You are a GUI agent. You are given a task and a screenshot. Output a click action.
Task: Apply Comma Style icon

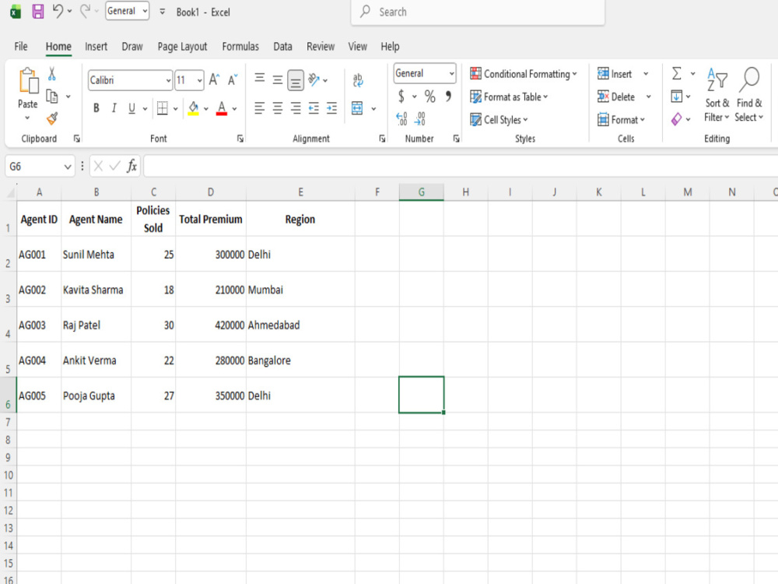pos(448,96)
